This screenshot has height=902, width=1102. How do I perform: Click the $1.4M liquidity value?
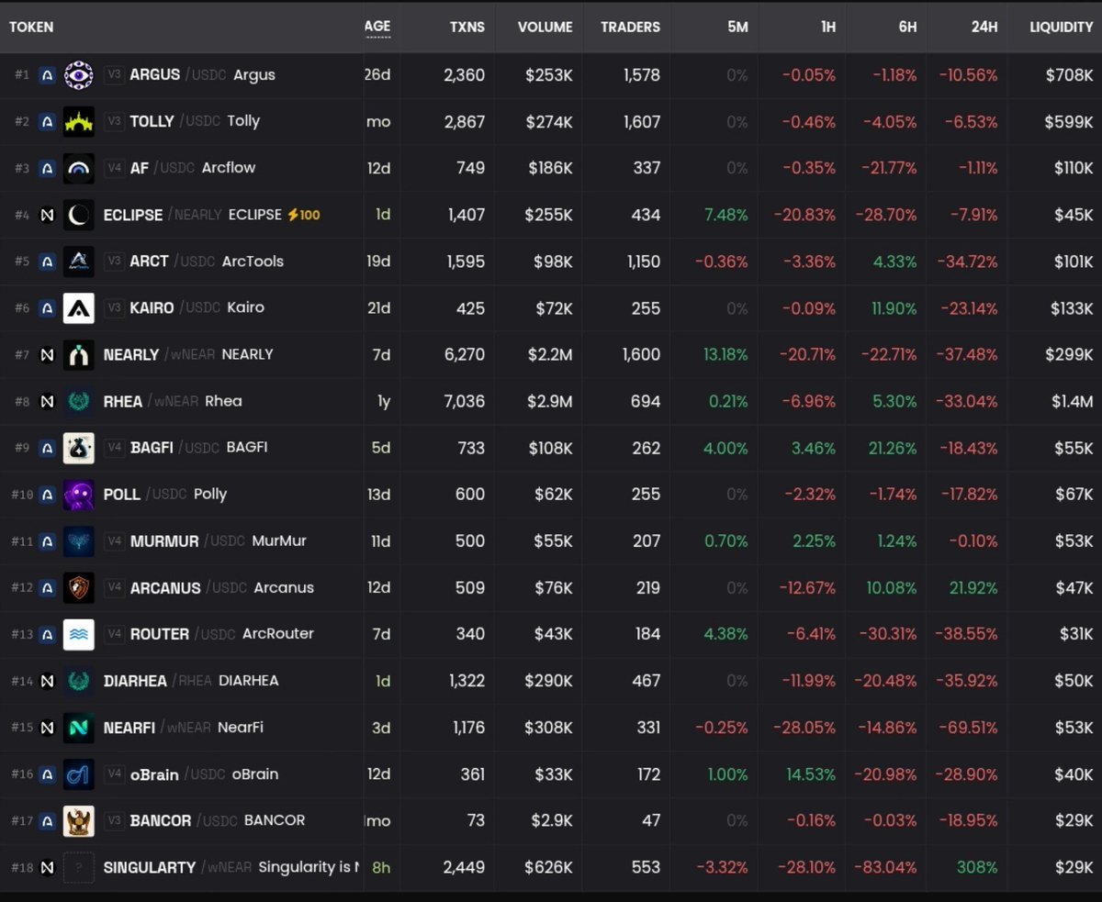[x=1072, y=401]
